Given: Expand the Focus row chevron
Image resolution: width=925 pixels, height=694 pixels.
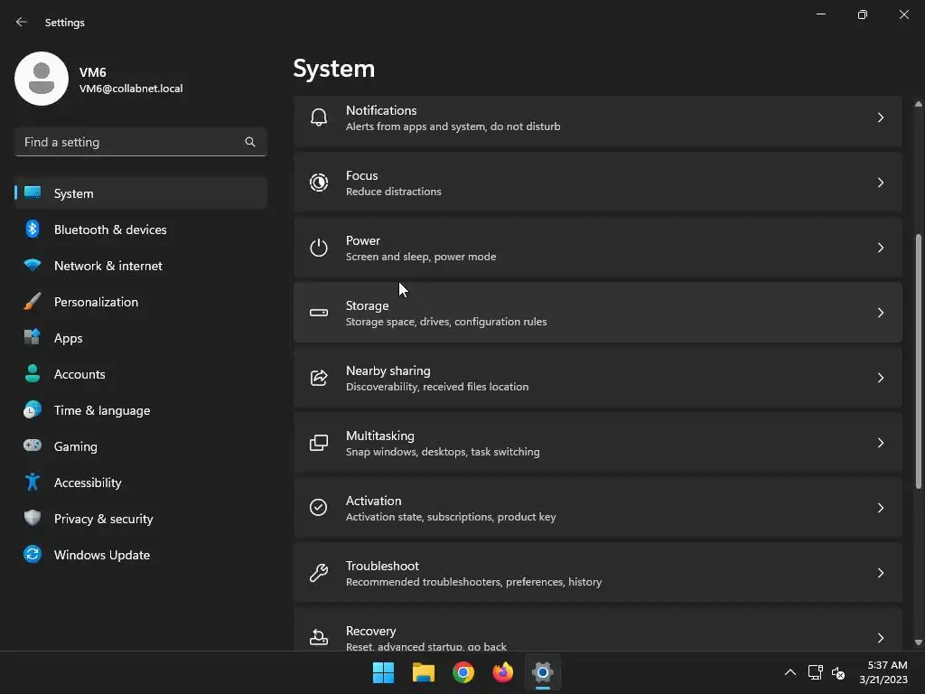Looking at the screenshot, I should tap(880, 183).
